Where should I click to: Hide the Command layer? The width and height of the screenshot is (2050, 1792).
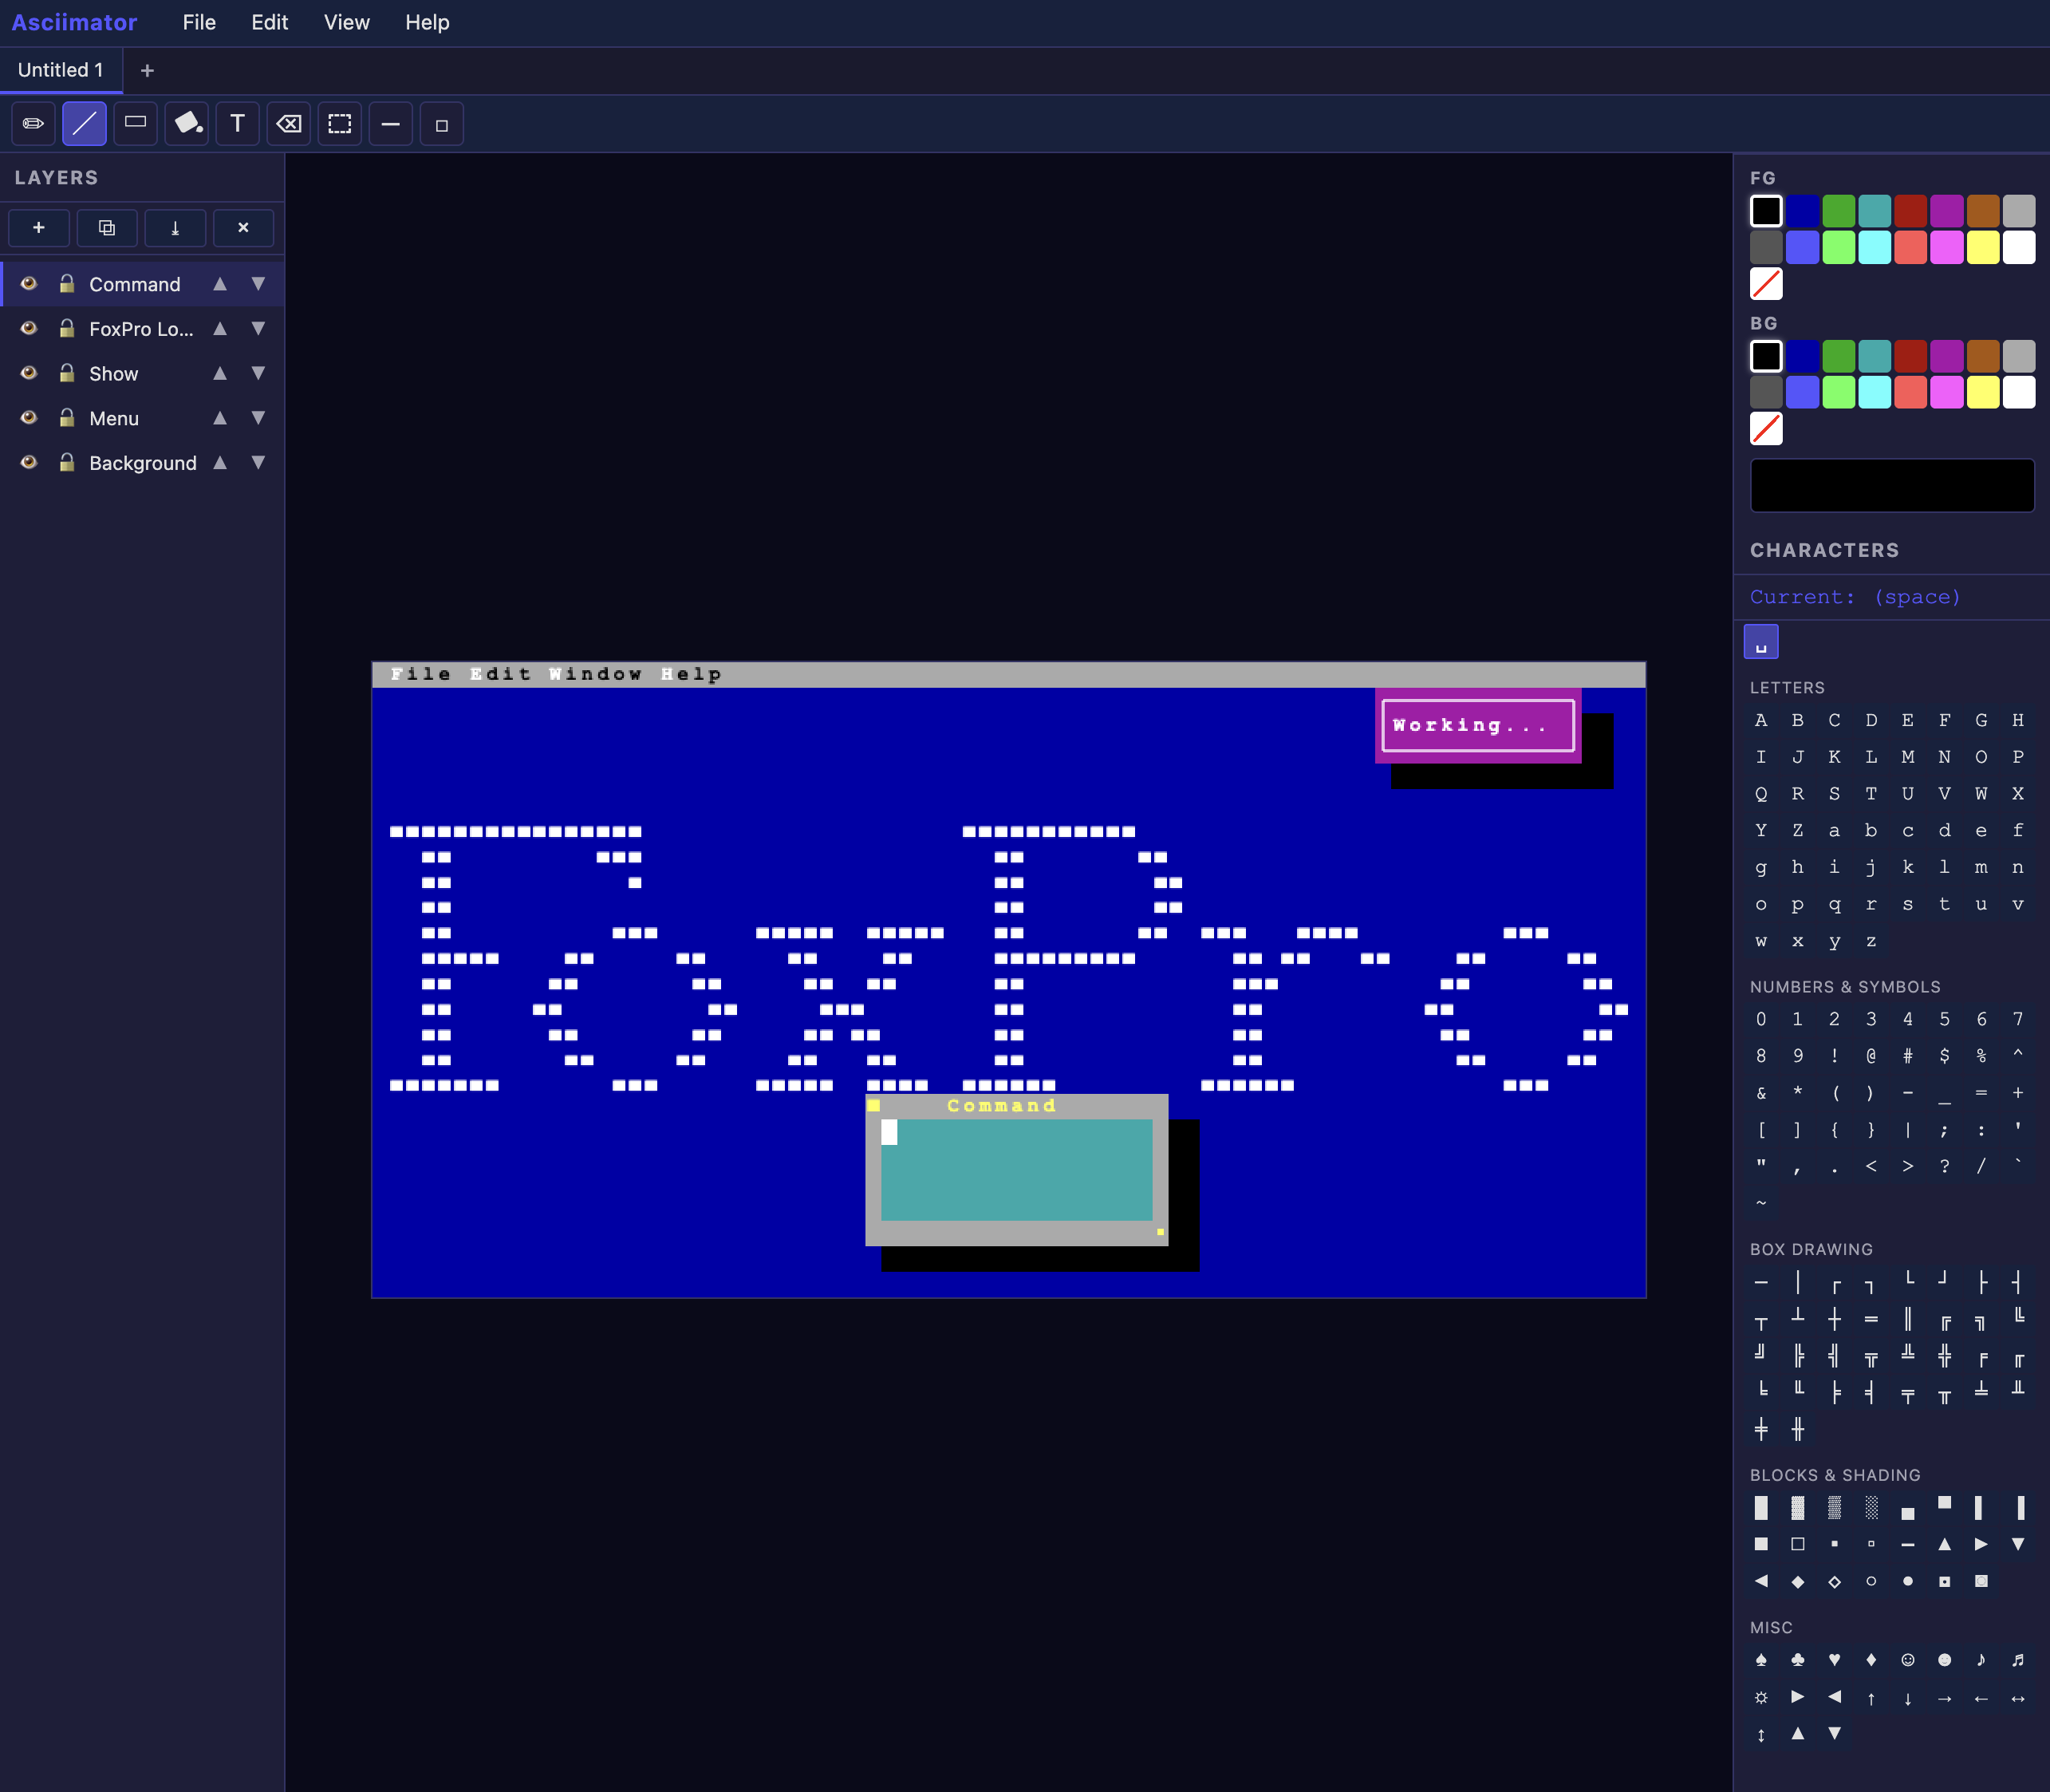point(29,284)
